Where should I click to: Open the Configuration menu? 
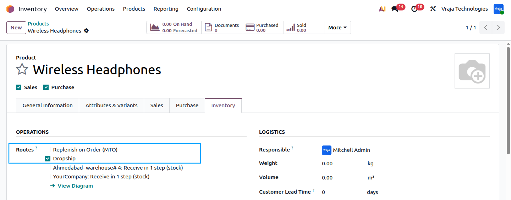(x=204, y=9)
